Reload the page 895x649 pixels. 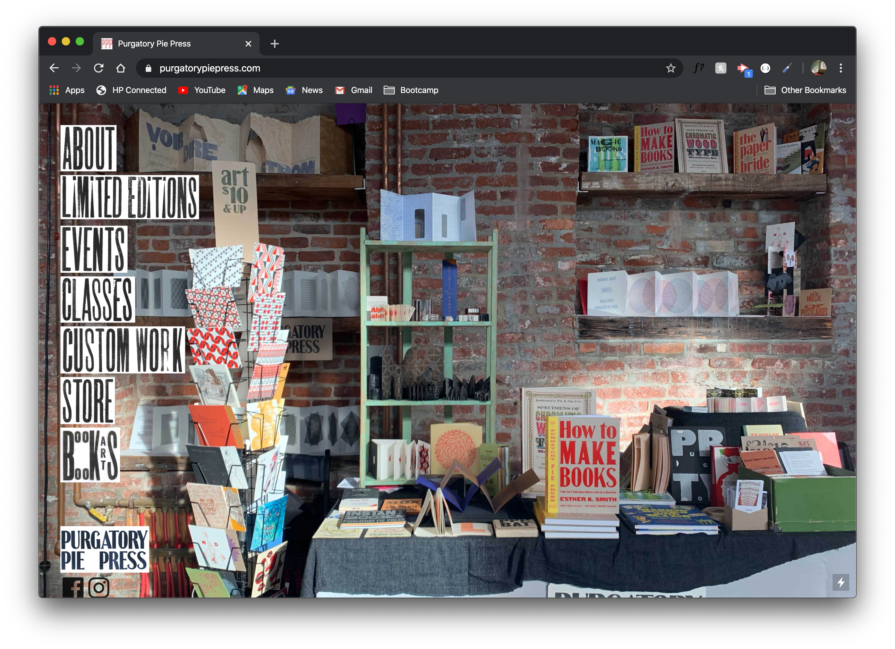click(x=99, y=68)
